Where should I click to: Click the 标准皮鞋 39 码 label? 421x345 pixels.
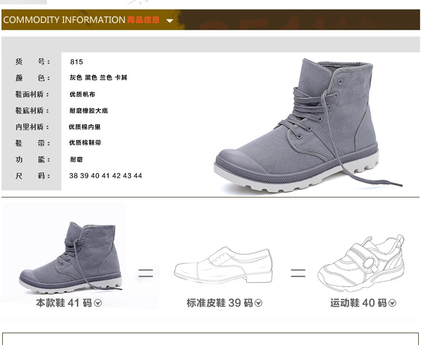219,303
